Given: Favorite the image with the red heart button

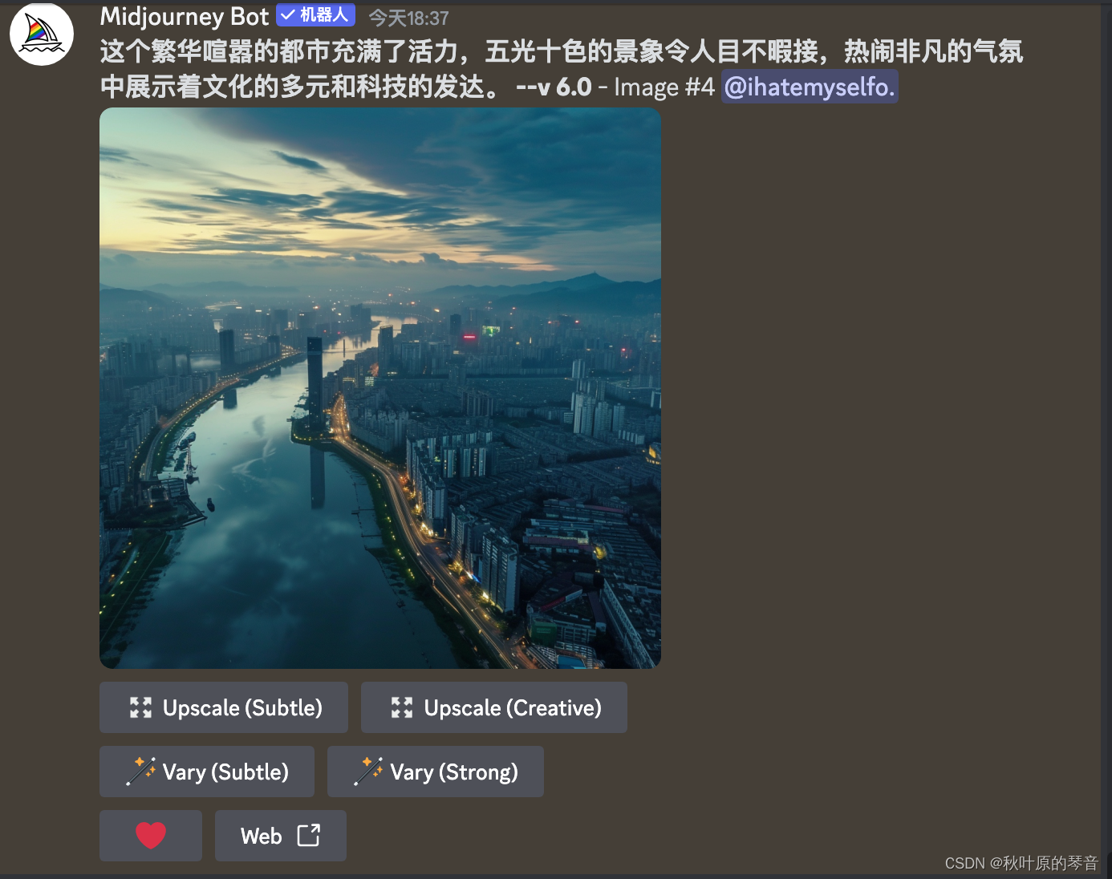Looking at the screenshot, I should tap(151, 836).
